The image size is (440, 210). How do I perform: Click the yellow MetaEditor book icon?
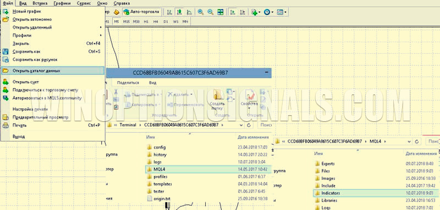tap(117, 12)
